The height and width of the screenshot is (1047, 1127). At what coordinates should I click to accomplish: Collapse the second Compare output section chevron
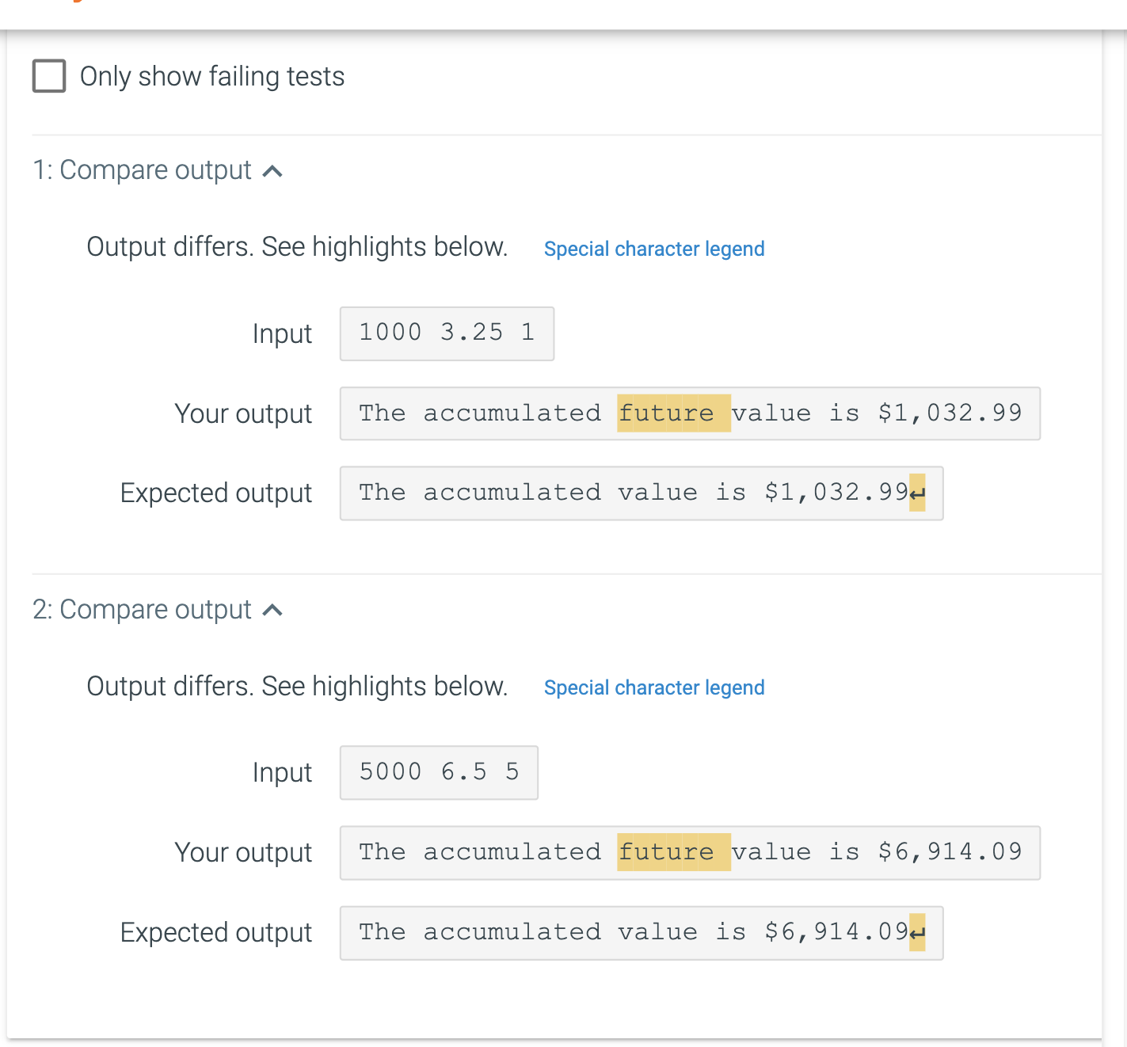(273, 610)
